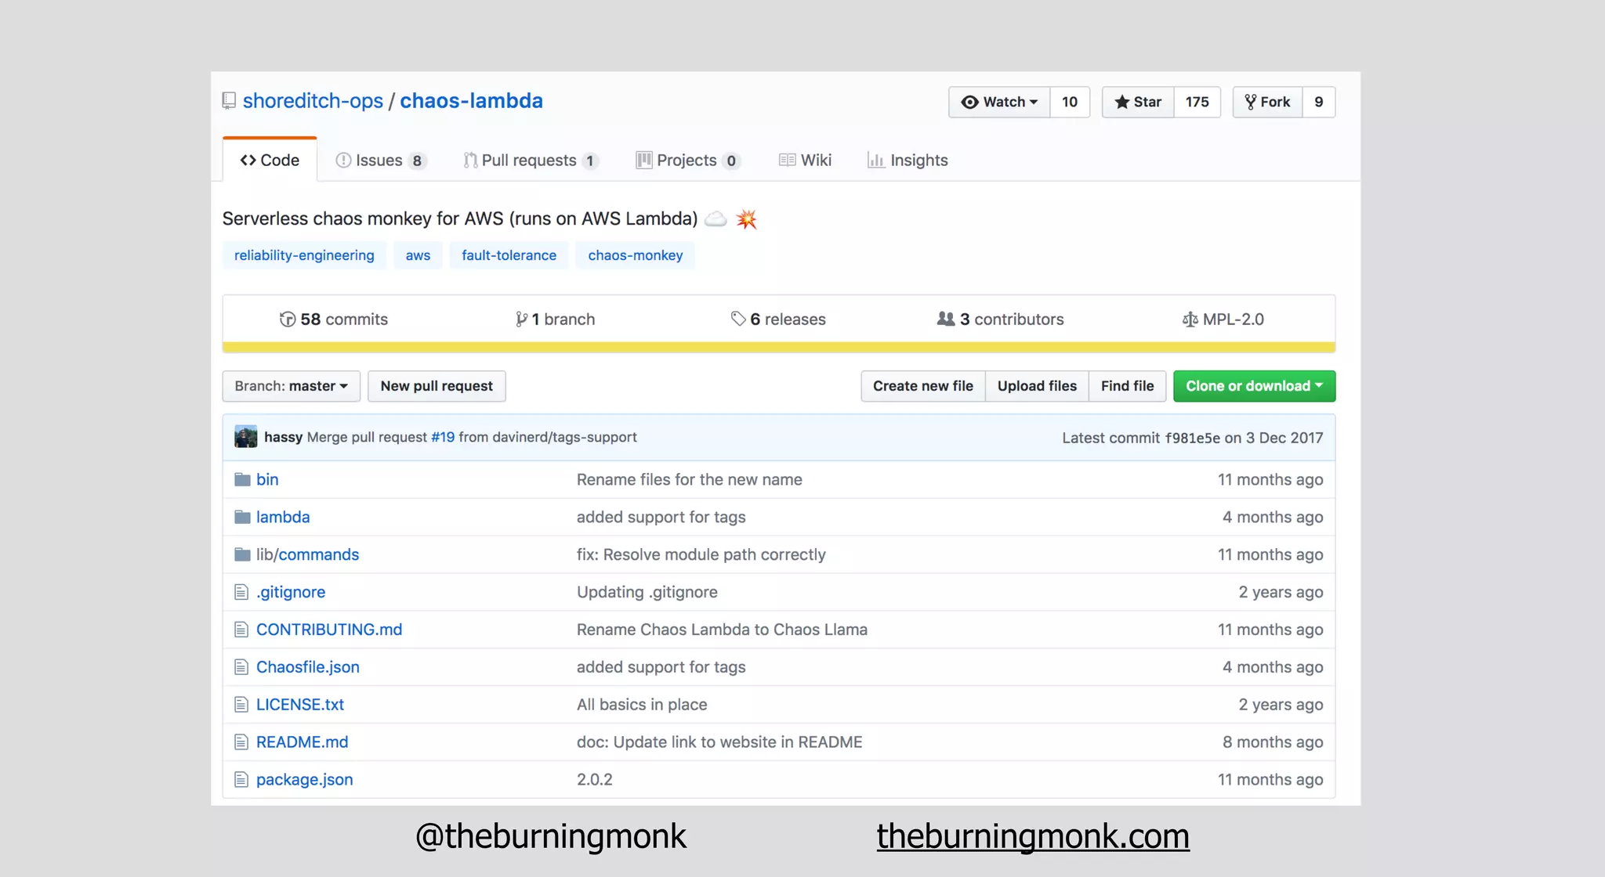Open the MPL-2.0 license link

point(1223,319)
